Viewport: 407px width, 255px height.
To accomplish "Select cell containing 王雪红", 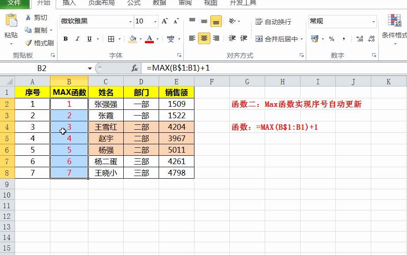I will (106, 127).
